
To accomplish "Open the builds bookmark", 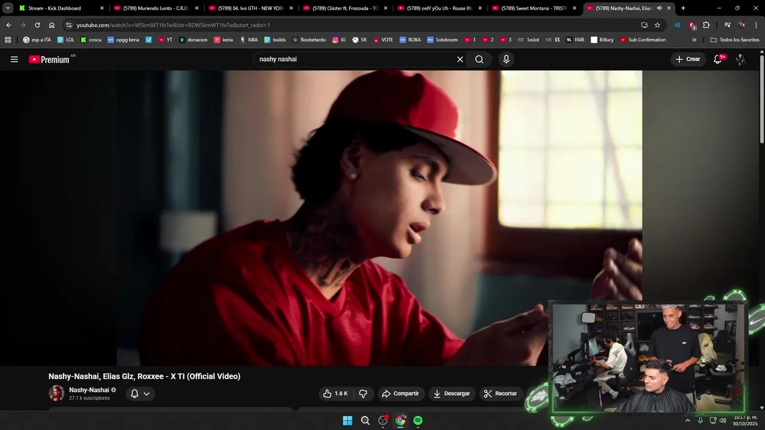I will coord(275,40).
